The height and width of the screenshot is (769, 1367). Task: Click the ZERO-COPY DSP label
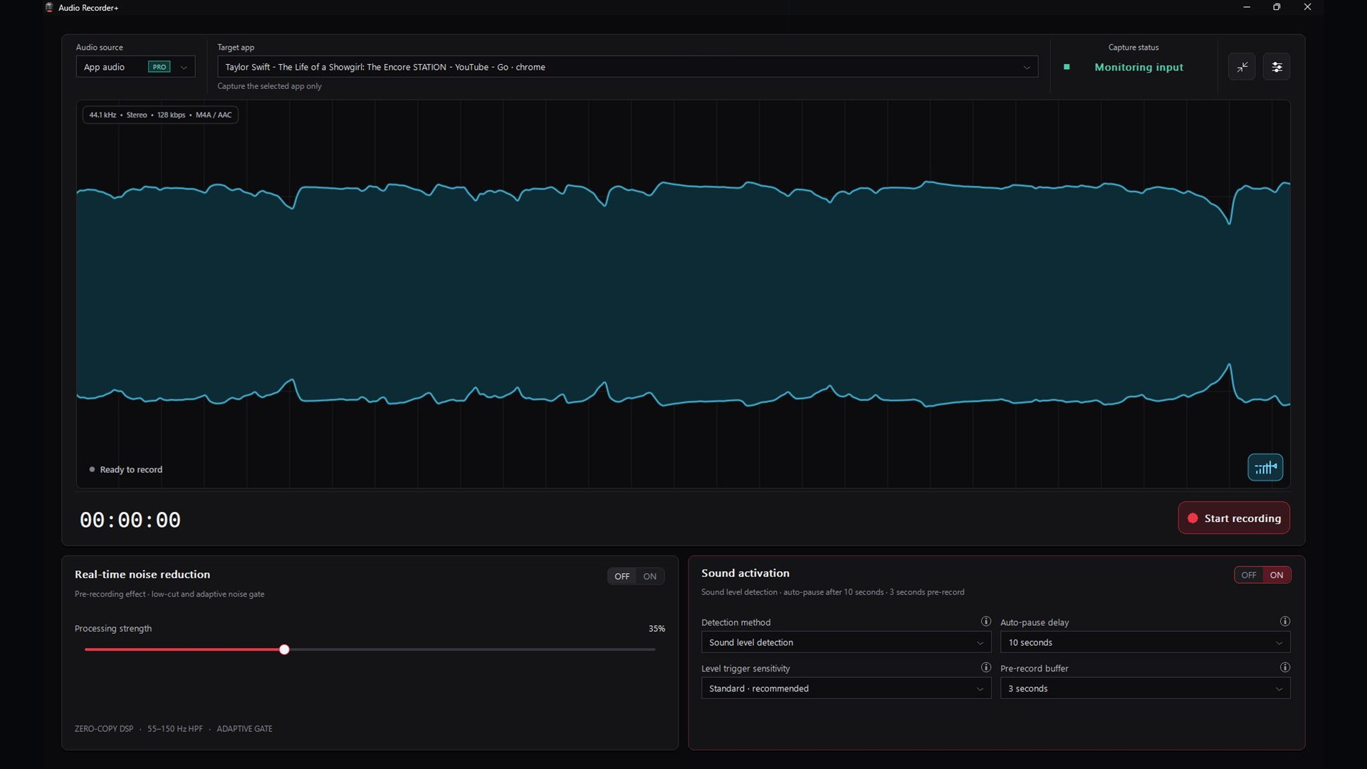[104, 728]
